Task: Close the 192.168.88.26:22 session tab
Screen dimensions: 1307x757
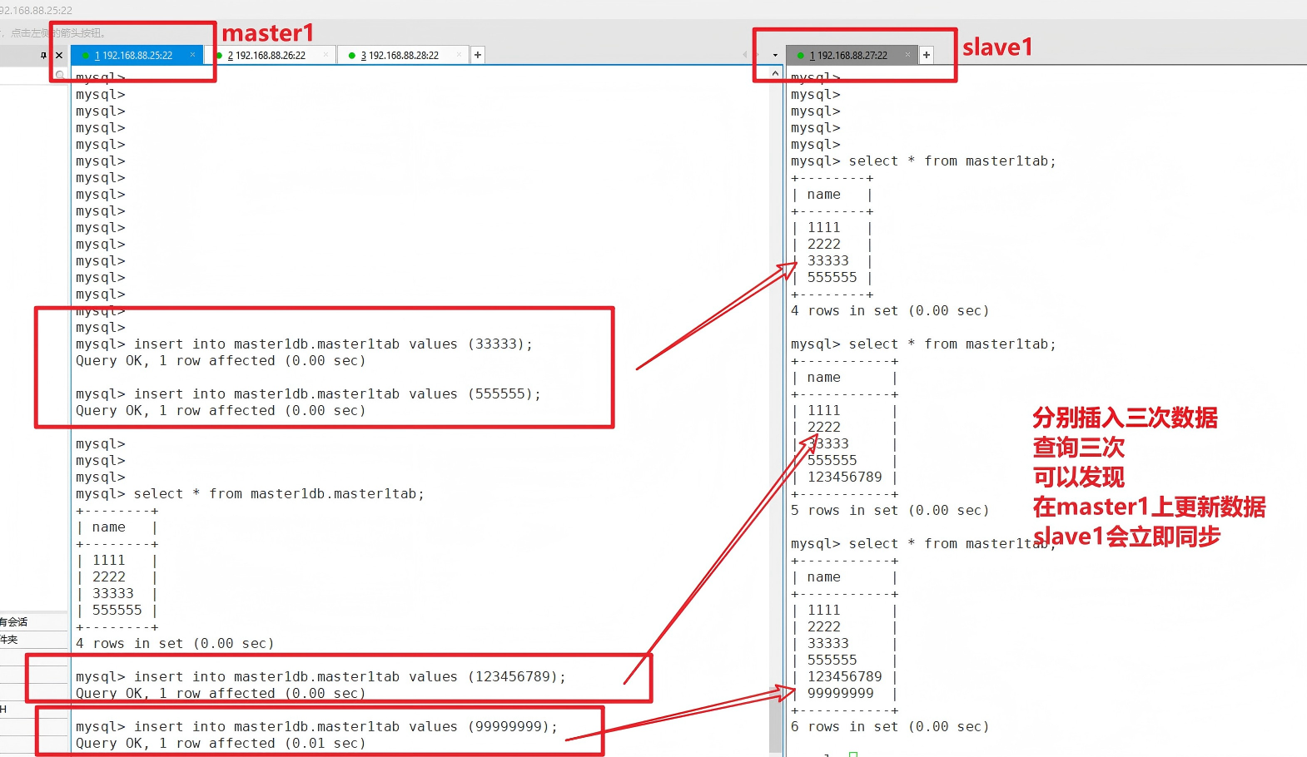Action: tap(326, 55)
